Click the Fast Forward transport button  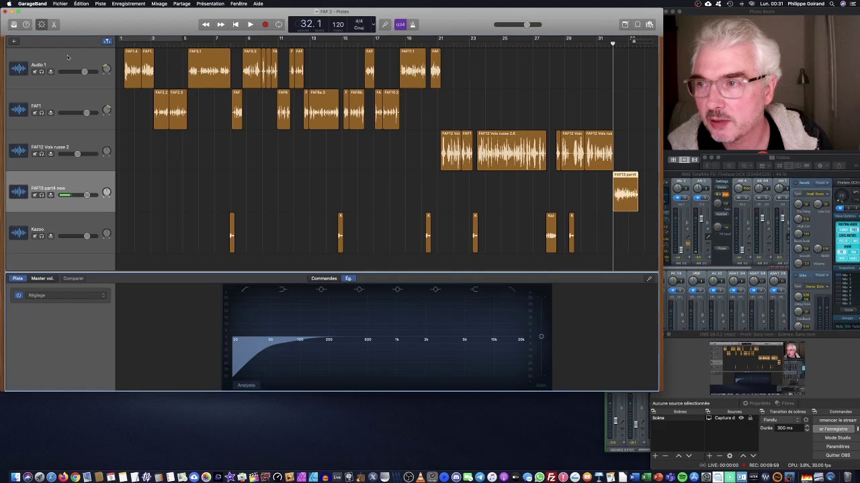(x=220, y=24)
